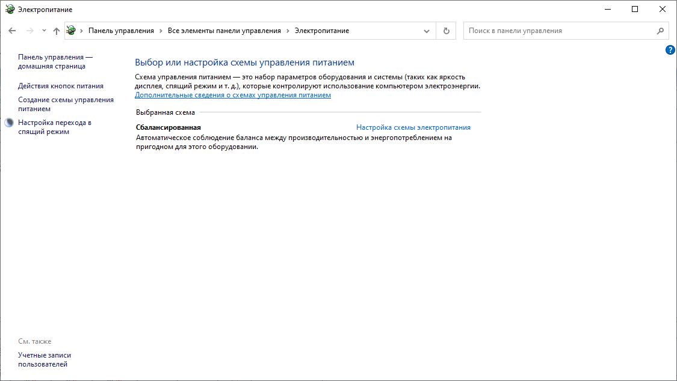Image resolution: width=677 pixels, height=381 pixels.
Task: Select Все элементы панели управления breadcrumb
Action: click(224, 31)
